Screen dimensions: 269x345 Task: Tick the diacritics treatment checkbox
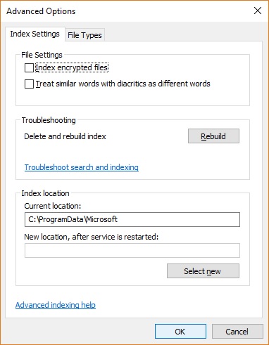(x=29, y=84)
